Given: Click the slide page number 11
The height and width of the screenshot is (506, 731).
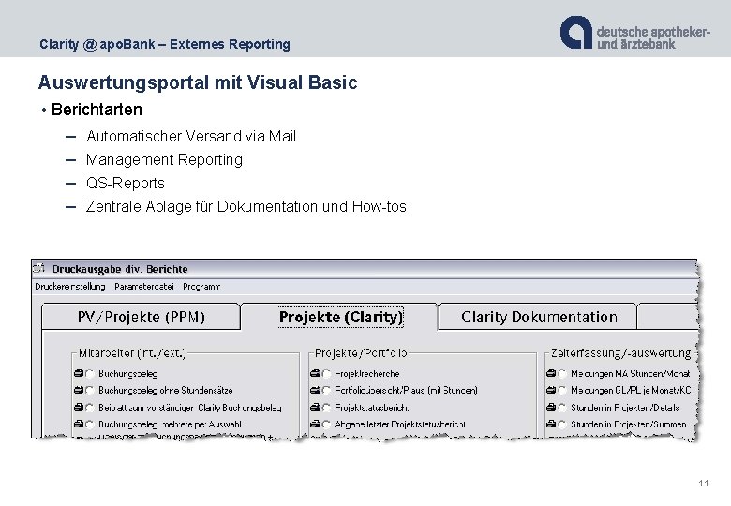Looking at the screenshot, I should click(x=704, y=484).
